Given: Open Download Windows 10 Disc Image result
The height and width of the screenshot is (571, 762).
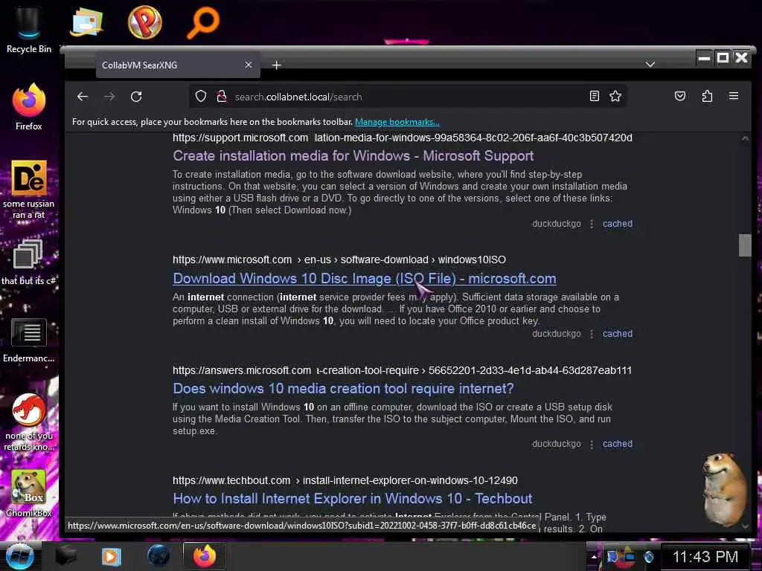Looking at the screenshot, I should pyautogui.click(x=365, y=279).
